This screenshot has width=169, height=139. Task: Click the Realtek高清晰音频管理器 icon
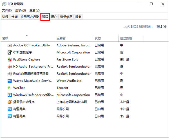[10, 74]
